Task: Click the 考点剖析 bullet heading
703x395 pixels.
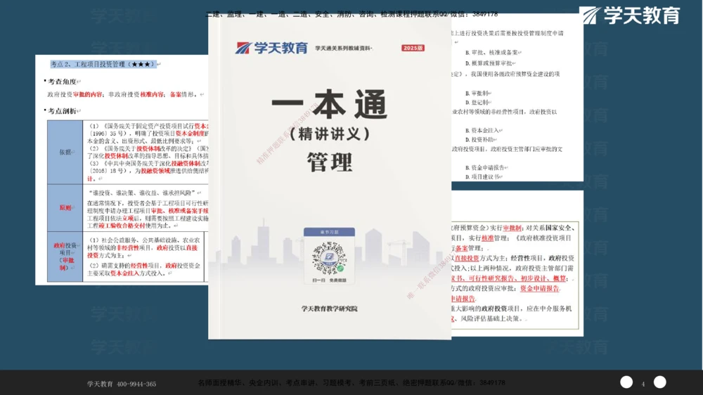Action: pos(62,111)
